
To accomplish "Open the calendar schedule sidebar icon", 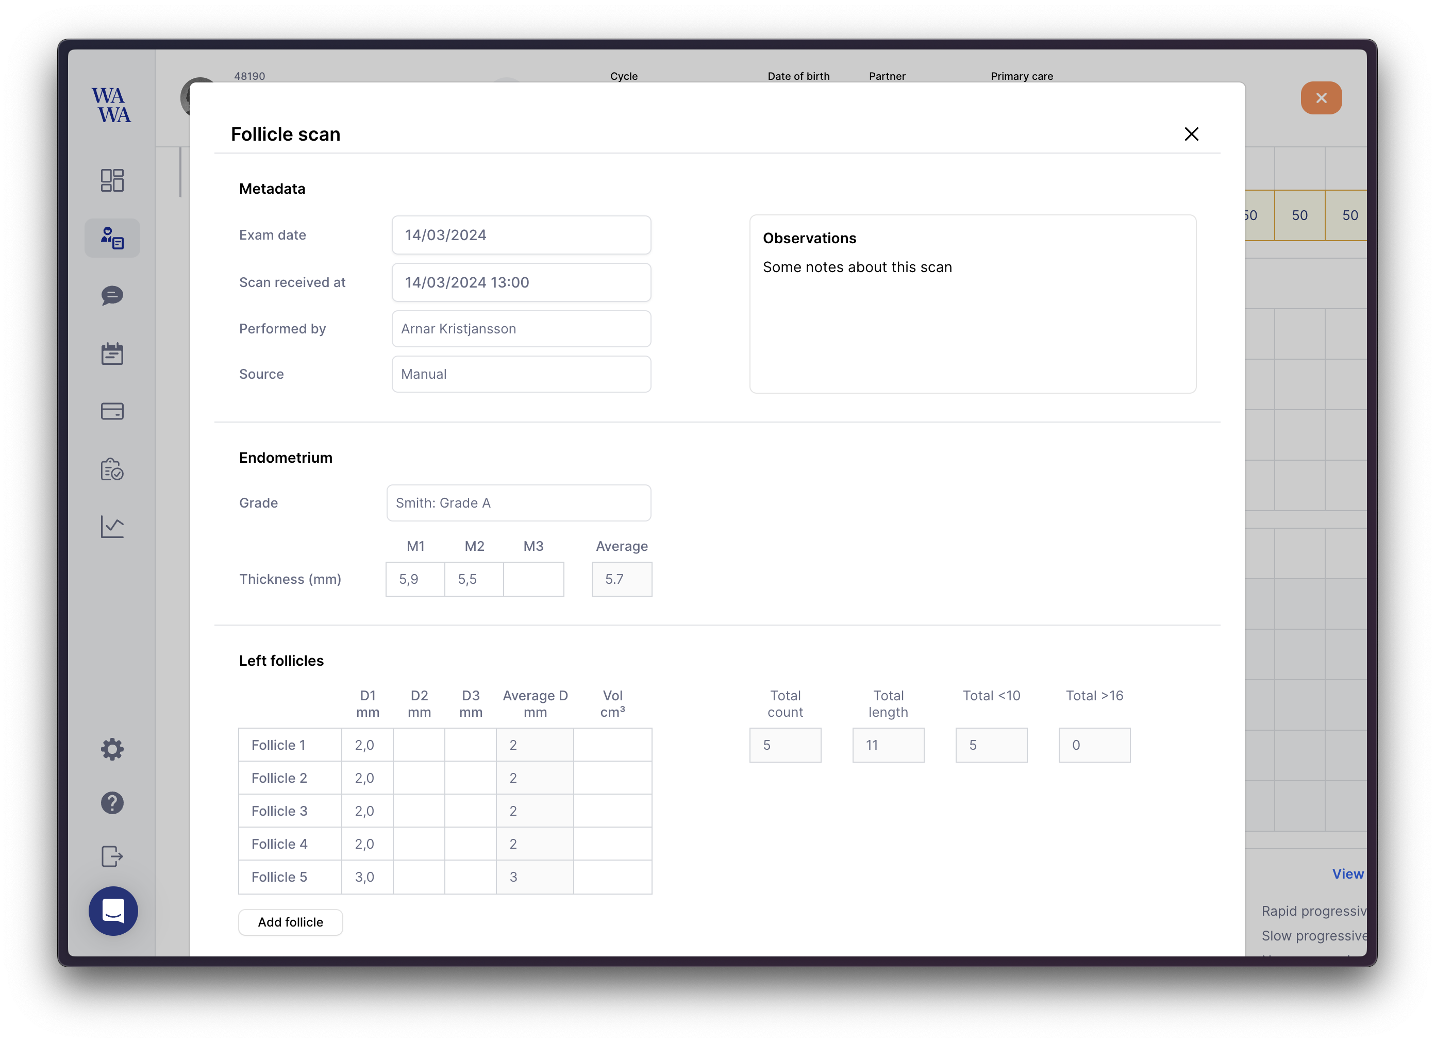I will [112, 354].
